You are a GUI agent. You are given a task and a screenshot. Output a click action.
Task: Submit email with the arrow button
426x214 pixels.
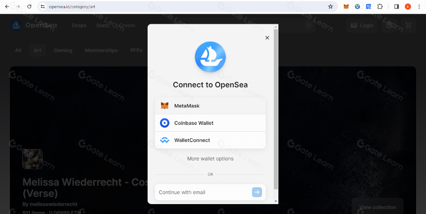(x=257, y=192)
